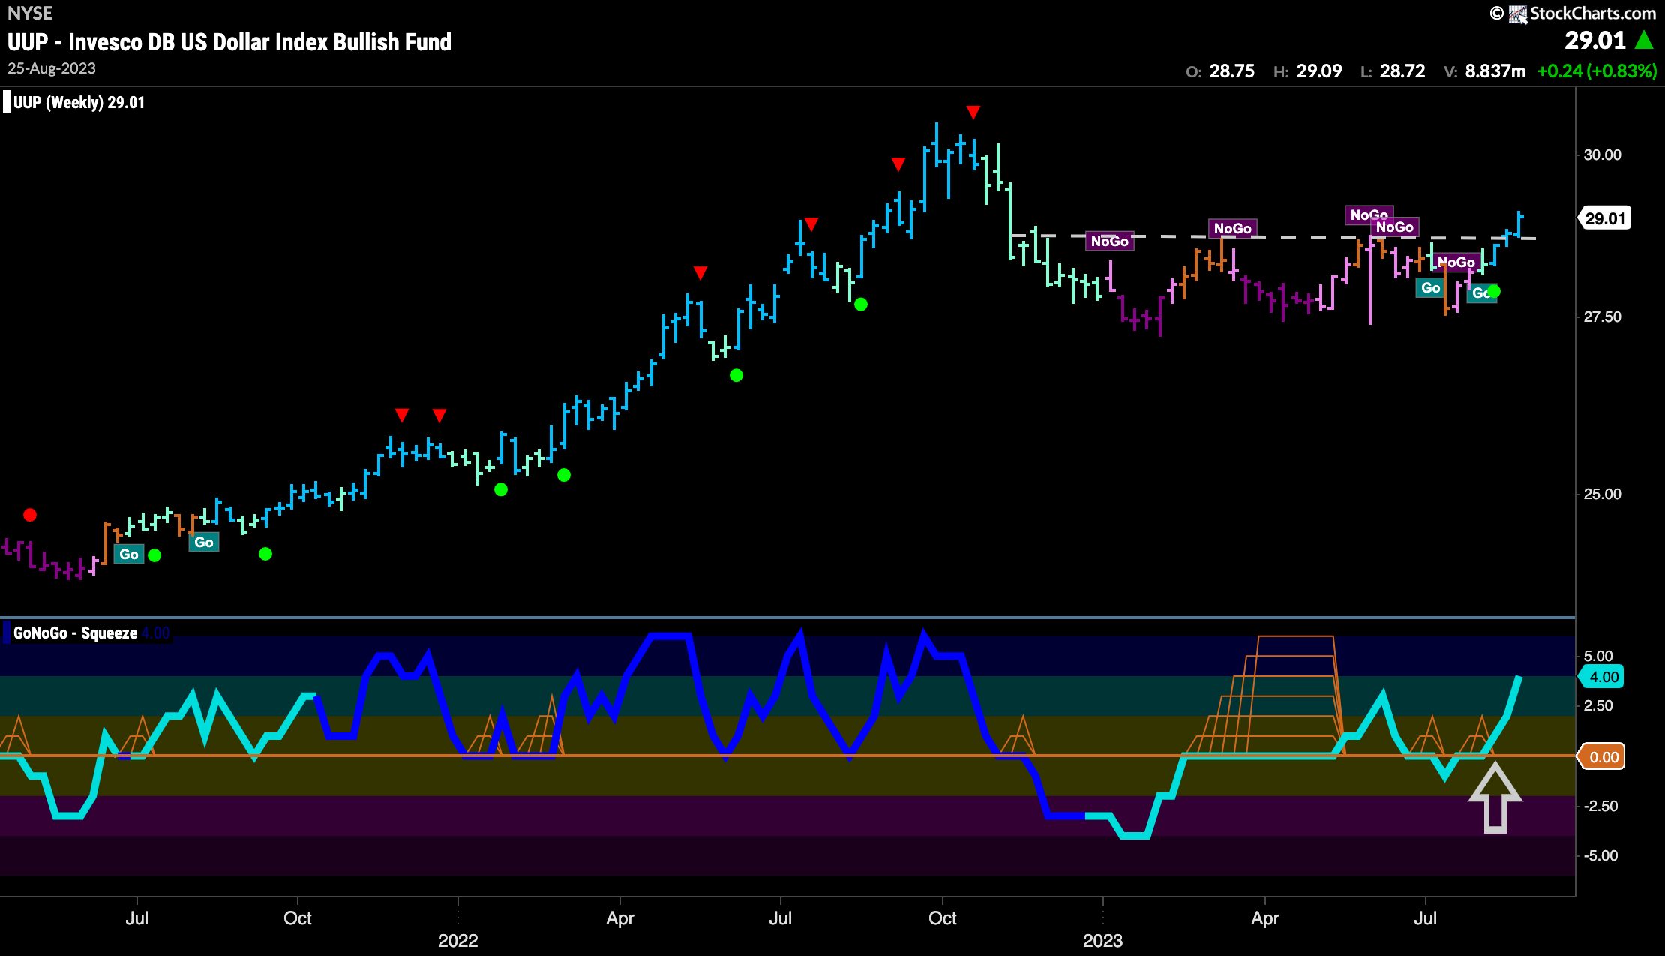Image resolution: width=1665 pixels, height=956 pixels.
Task: Click the 29.01 price tag on axis
Action: [1606, 218]
